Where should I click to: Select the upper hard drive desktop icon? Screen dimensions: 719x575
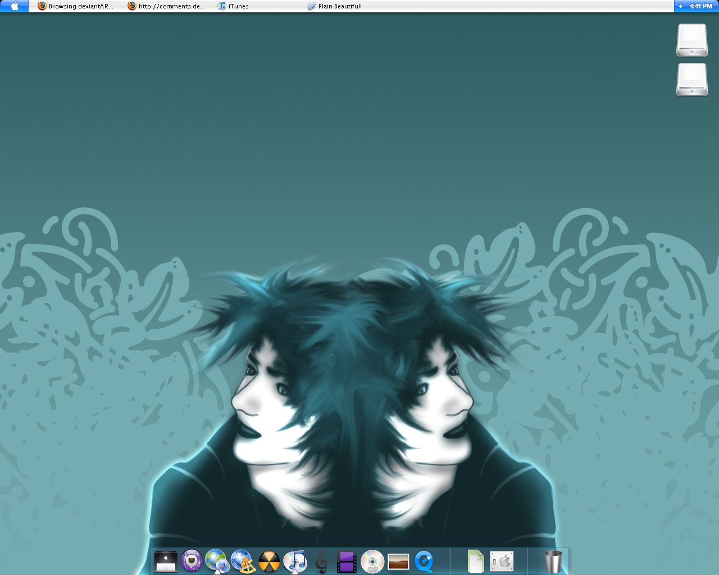tap(692, 40)
